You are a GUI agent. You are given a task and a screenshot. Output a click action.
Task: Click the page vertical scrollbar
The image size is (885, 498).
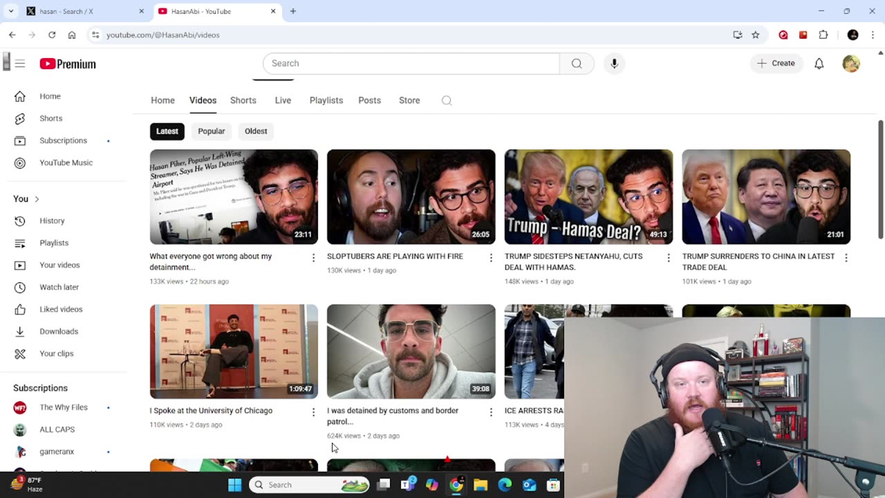click(x=881, y=180)
